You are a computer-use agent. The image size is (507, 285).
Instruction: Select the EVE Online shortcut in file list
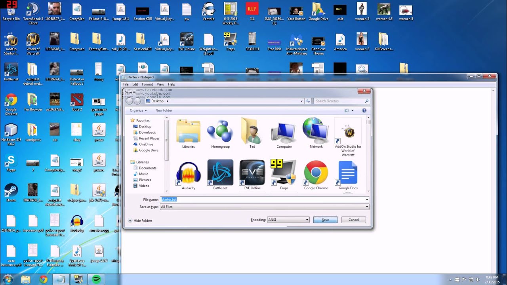click(x=252, y=175)
